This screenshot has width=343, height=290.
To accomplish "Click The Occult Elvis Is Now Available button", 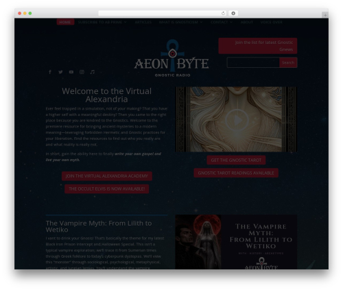I will click(x=107, y=189).
